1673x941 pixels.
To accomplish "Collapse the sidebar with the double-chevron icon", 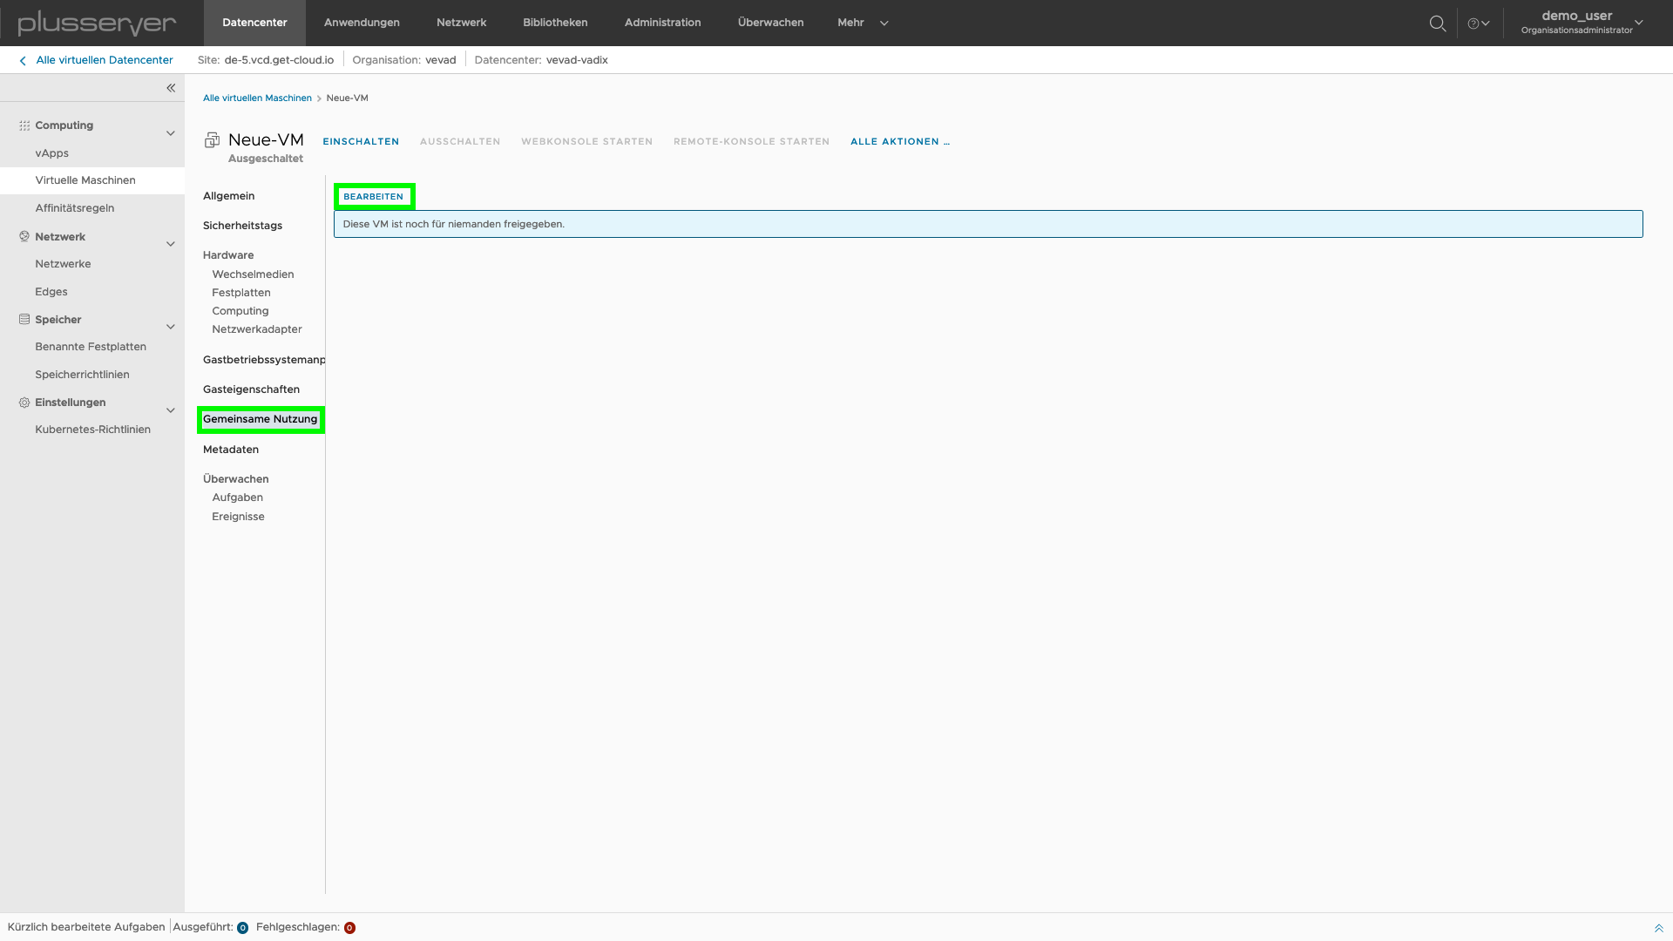I will point(171,88).
